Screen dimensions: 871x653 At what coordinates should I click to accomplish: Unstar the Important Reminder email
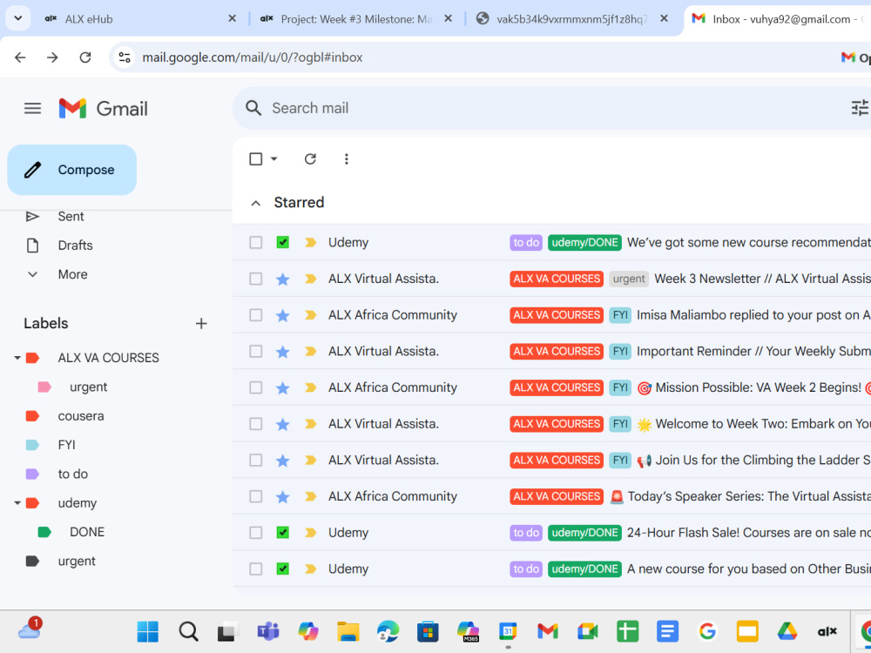pyautogui.click(x=283, y=352)
